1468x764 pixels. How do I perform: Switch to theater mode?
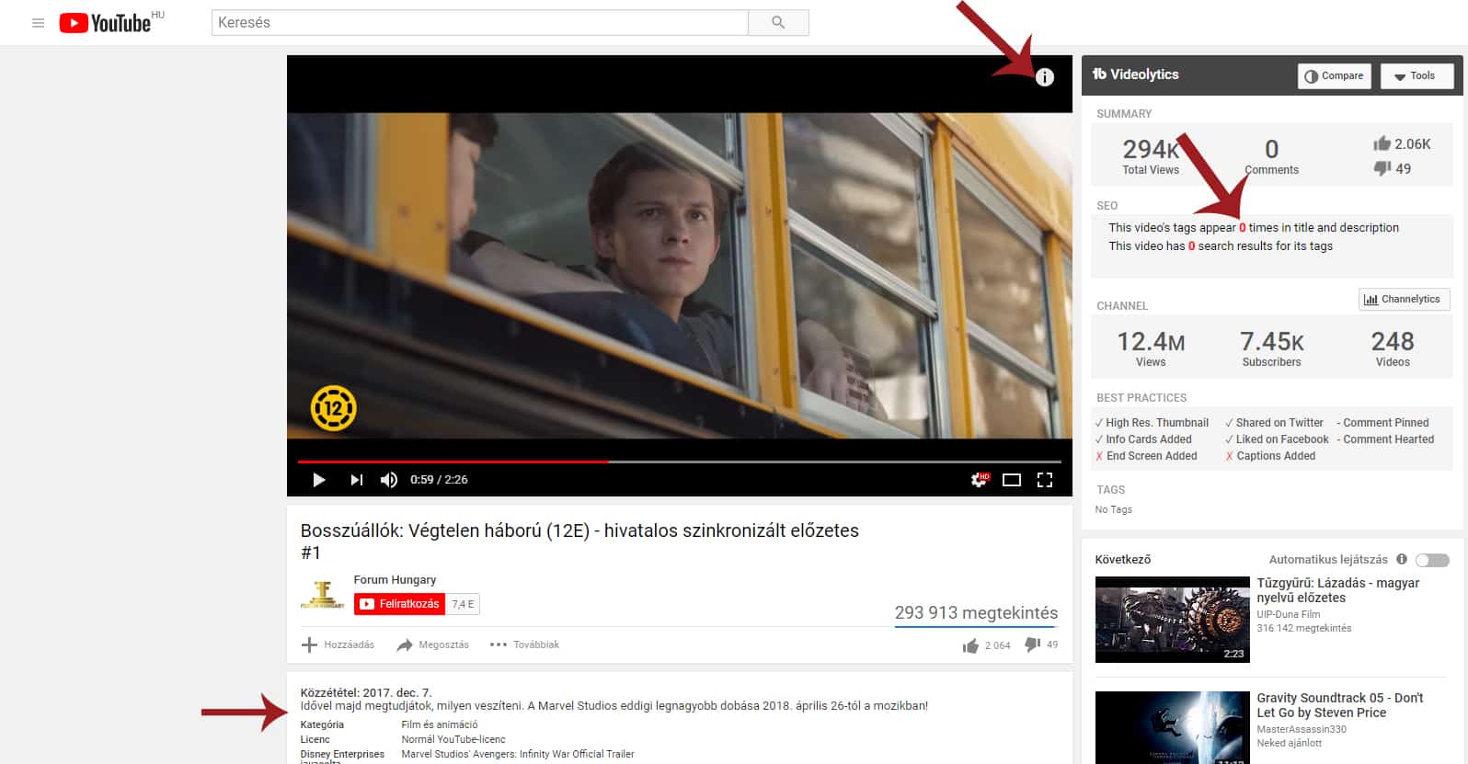pos(1012,480)
